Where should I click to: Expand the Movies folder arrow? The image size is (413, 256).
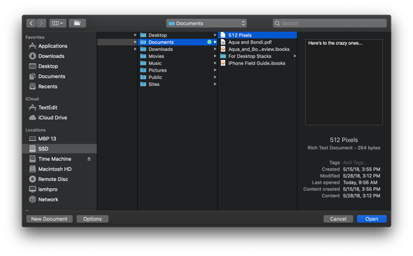tap(215, 56)
